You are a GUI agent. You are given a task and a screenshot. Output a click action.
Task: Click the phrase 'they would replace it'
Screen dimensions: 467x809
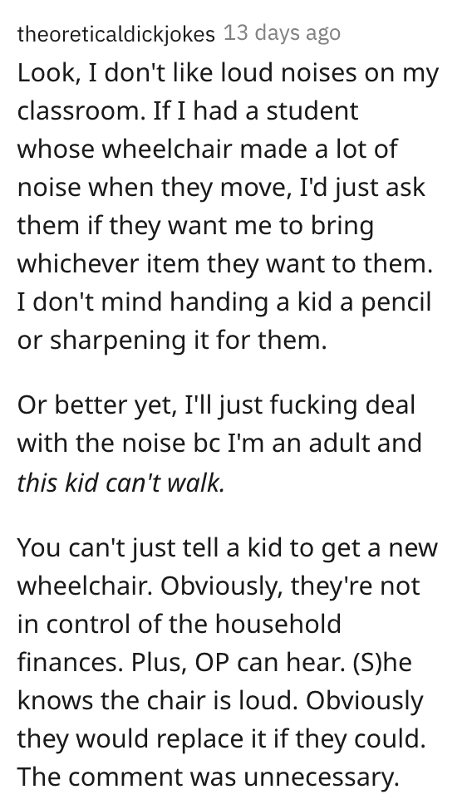tap(143, 739)
